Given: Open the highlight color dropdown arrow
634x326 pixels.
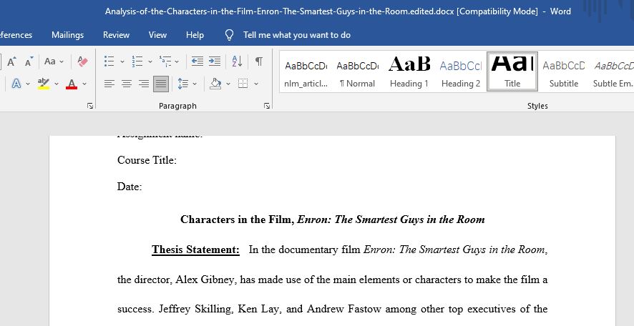Looking at the screenshot, I should (57, 84).
